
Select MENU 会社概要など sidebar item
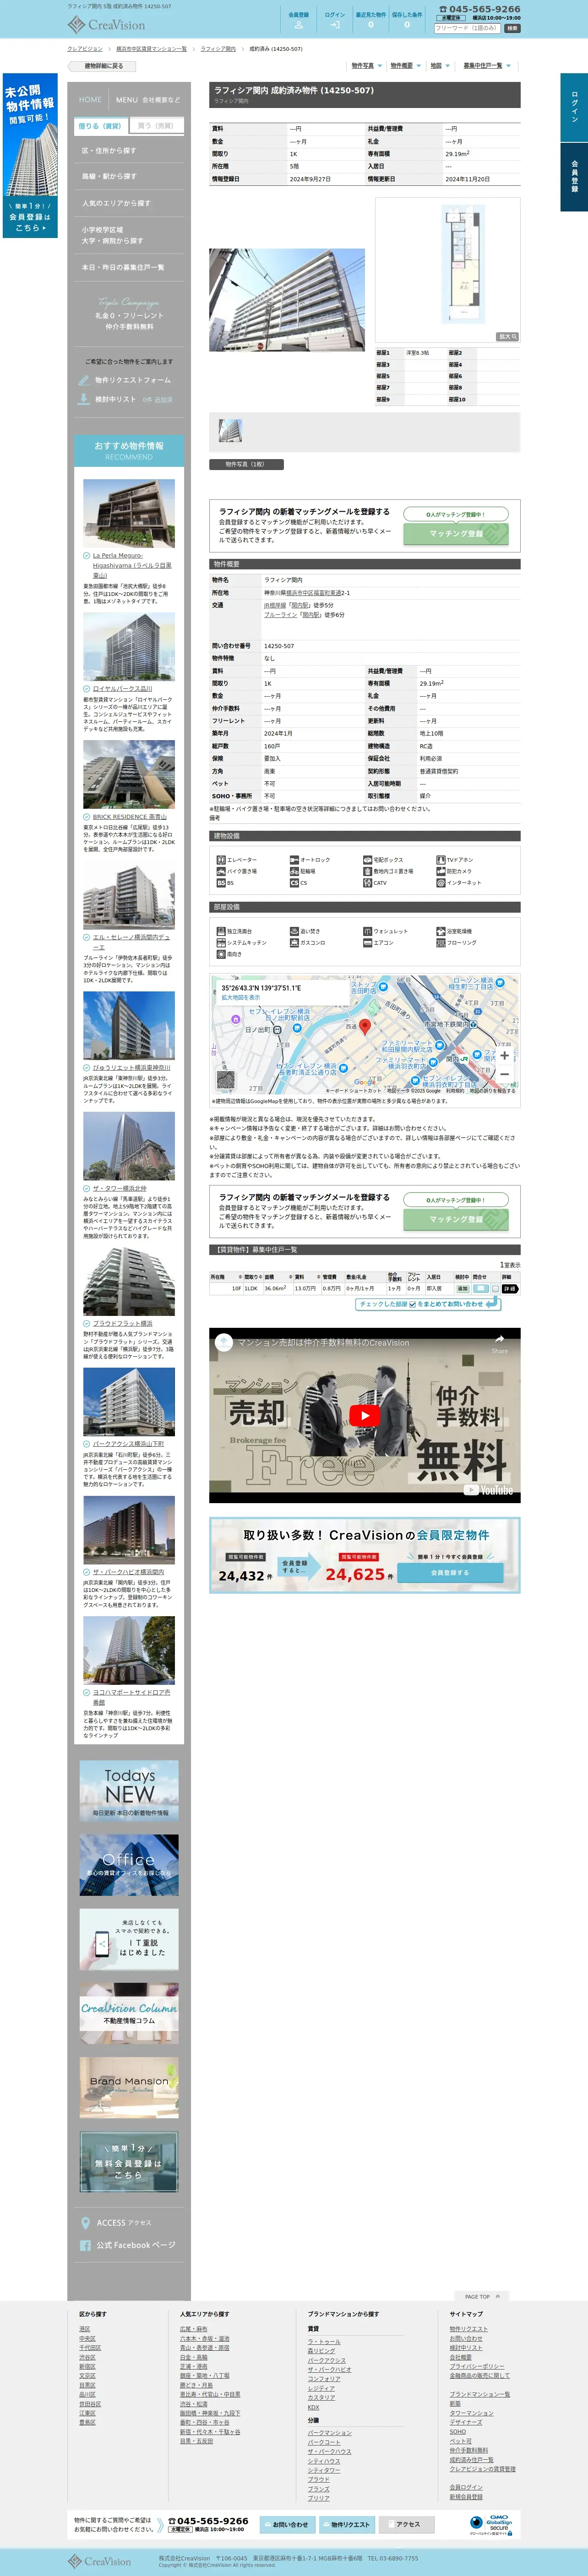pos(148,100)
